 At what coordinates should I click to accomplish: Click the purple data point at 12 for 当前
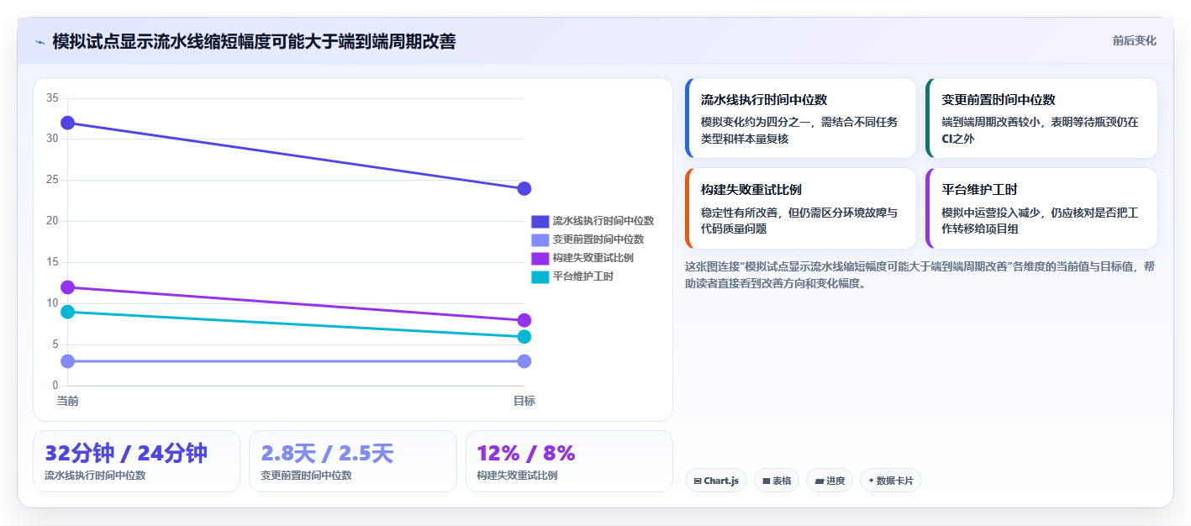[68, 287]
